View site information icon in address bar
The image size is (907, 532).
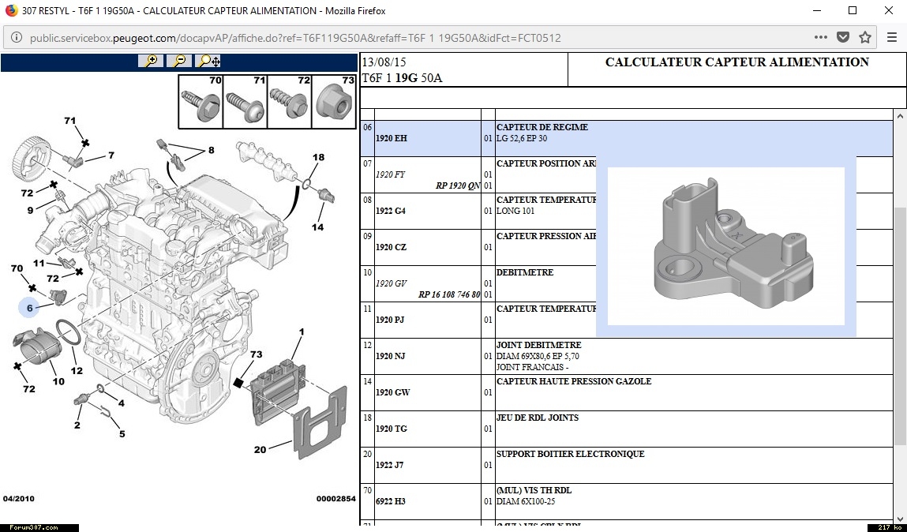(16, 38)
